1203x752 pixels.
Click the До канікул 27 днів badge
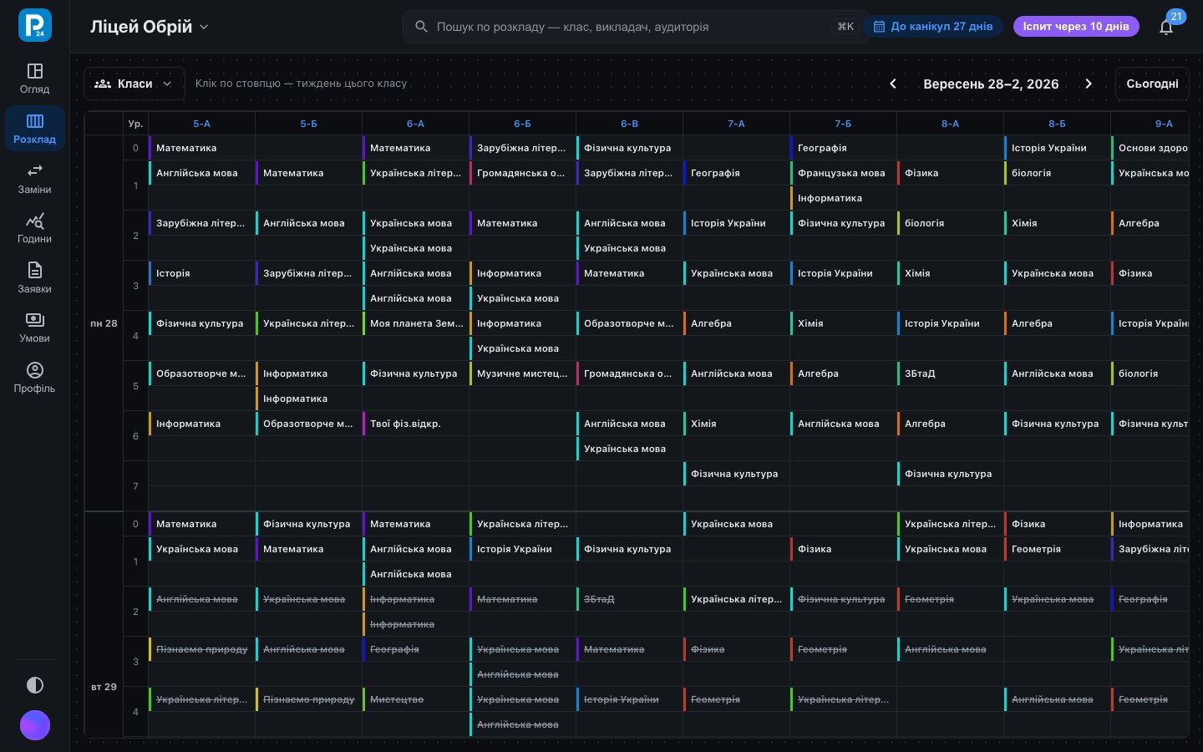(934, 27)
